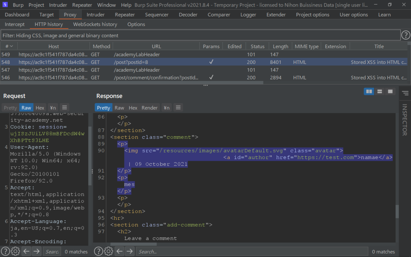This screenshot has width=411, height=257.
Task: Open the Repeater menu
Action: point(82,5)
